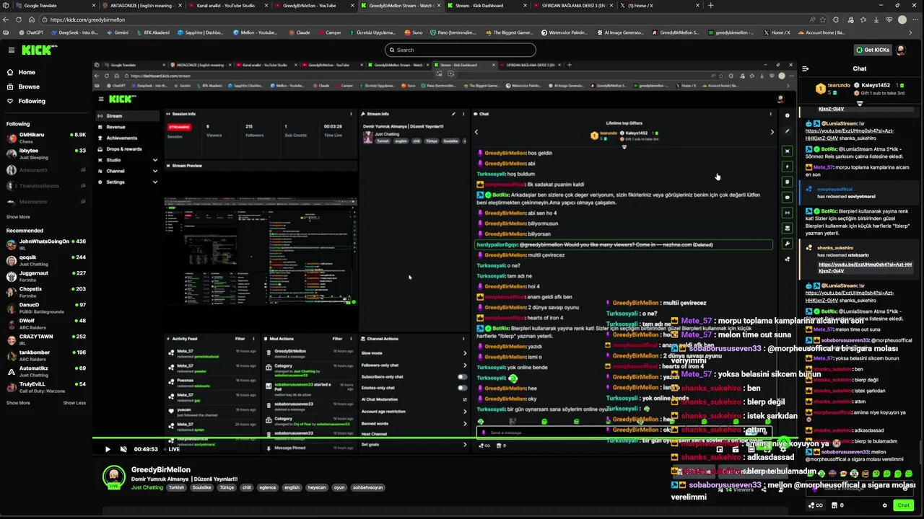Screen dimensions: 924x519
Task: Open the ChatGPT bookmark
Action: click(x=31, y=32)
